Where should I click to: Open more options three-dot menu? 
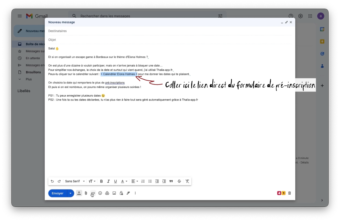coord(135,193)
